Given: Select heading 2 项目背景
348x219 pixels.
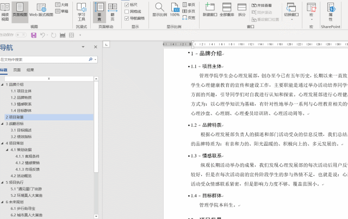Looking at the screenshot, I should (49, 117).
